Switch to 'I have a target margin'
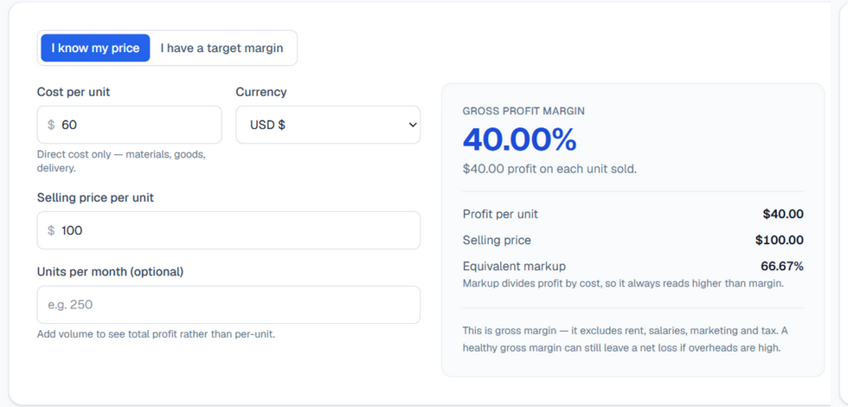This screenshot has height=407, width=848. 222,48
